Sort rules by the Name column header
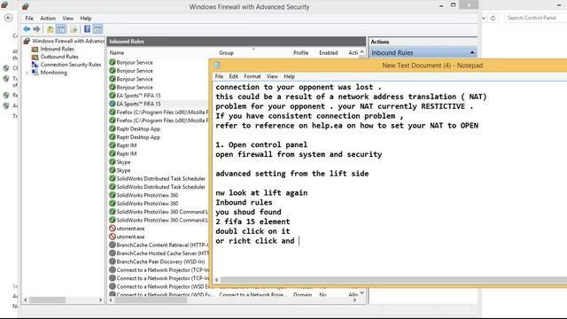The image size is (567, 319). coord(117,53)
